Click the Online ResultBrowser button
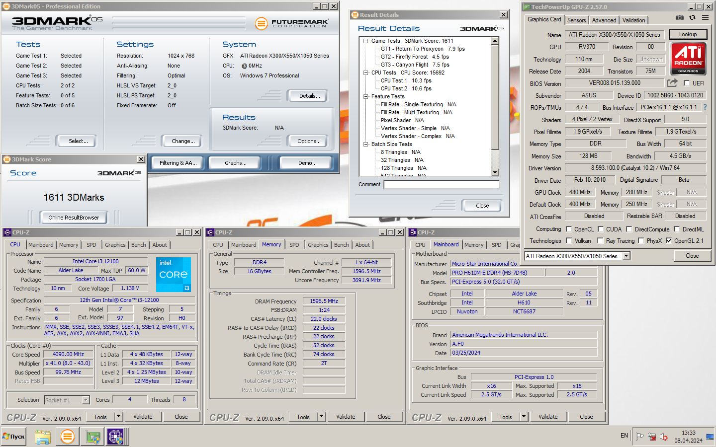The image size is (716, 447). [x=74, y=217]
